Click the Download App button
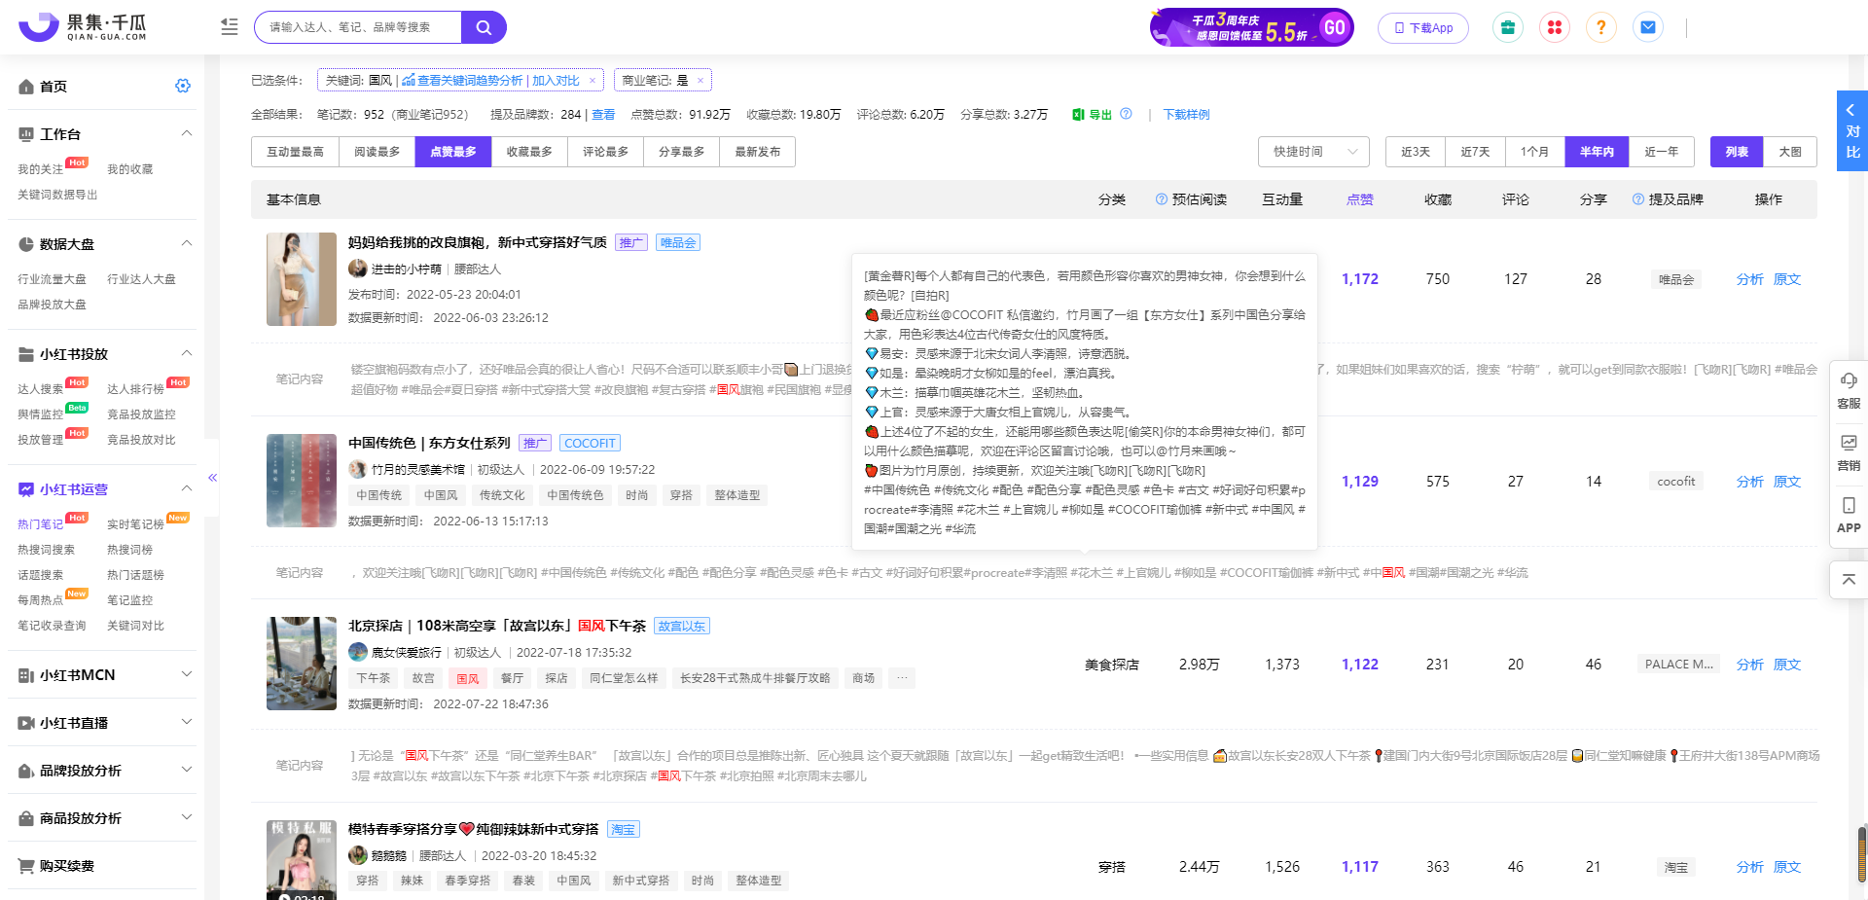Viewport: 1868px width, 900px height. pos(1423,28)
